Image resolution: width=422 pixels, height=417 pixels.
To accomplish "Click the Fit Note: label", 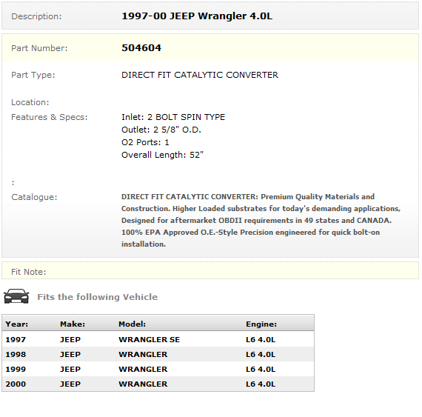I will pyautogui.click(x=29, y=272).
